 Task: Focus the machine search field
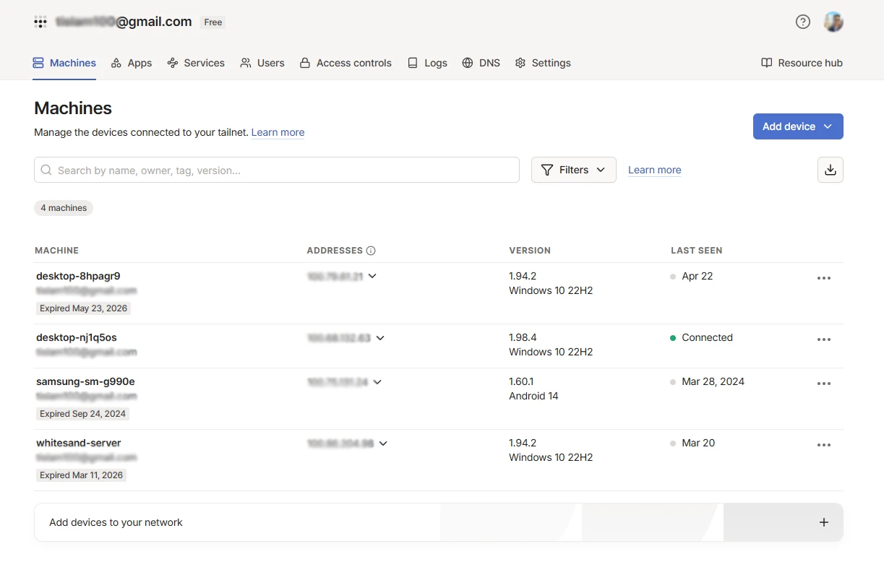pos(277,170)
